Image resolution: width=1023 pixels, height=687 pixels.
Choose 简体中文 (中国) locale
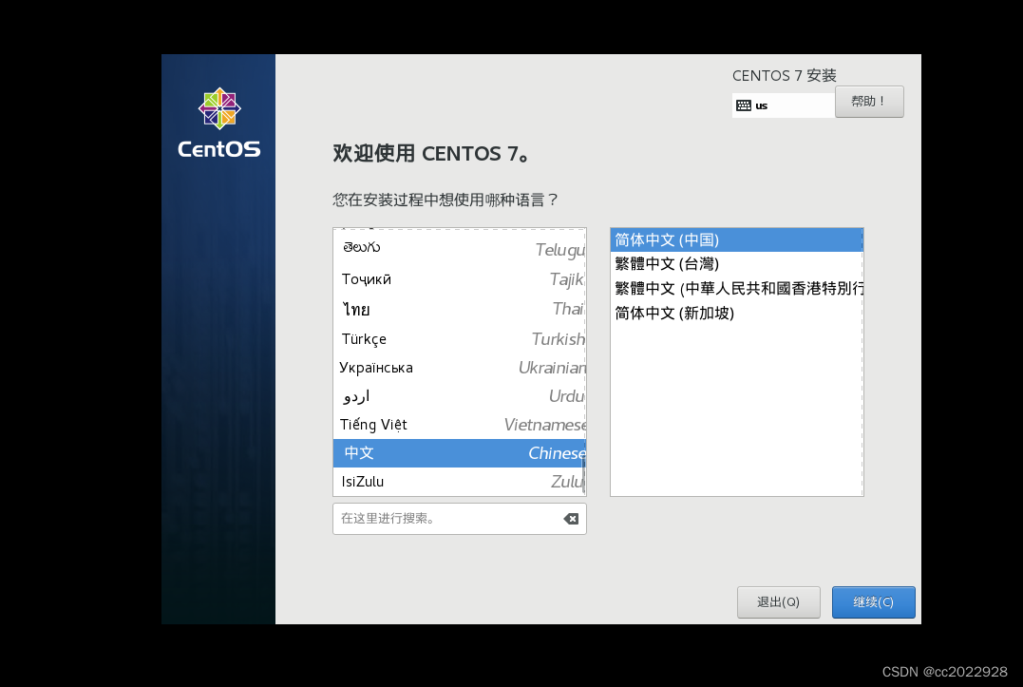coord(736,240)
